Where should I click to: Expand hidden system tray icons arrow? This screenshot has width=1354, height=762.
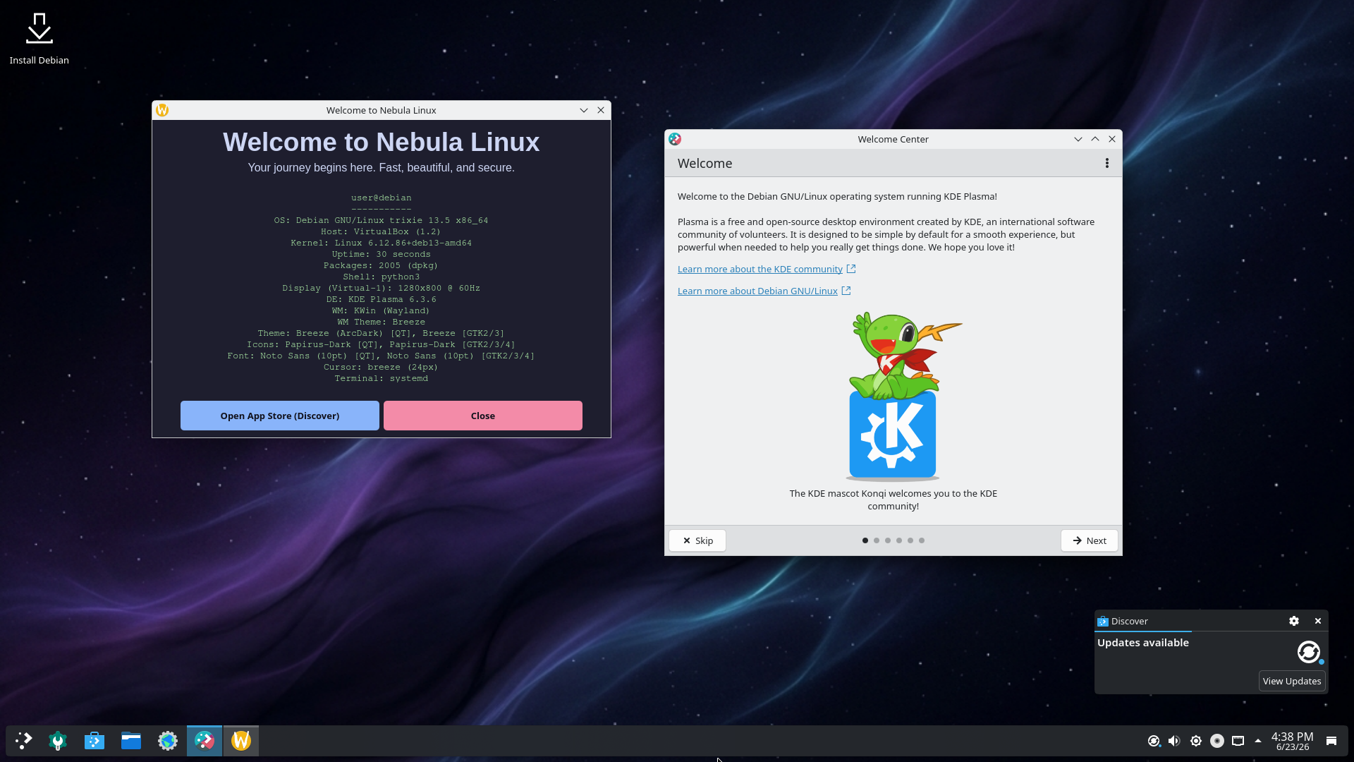(1258, 741)
